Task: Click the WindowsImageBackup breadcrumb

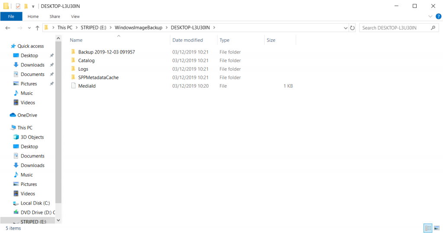Action: [x=138, y=28]
